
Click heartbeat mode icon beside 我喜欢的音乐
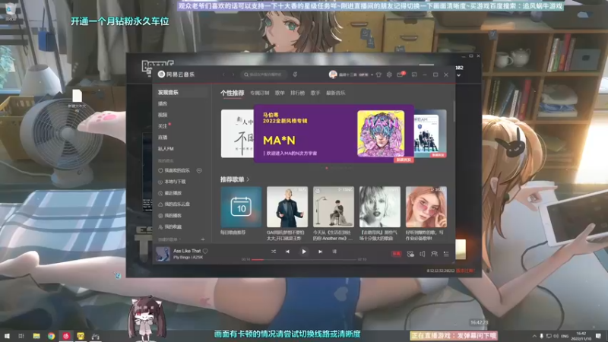199,170
